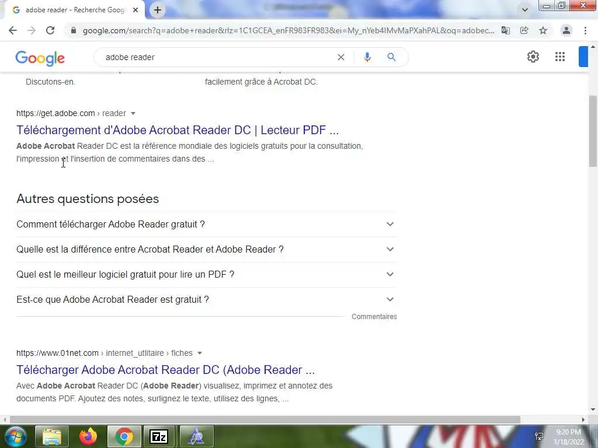
Task: Expand Est-ce que Adobe Acrobat Reader gratuit
Action: (206, 300)
